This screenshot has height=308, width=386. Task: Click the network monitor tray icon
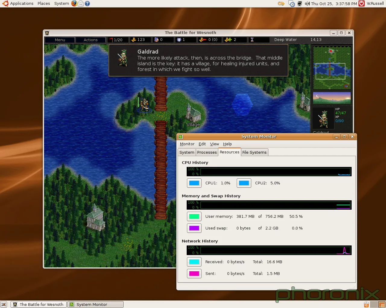300,4
